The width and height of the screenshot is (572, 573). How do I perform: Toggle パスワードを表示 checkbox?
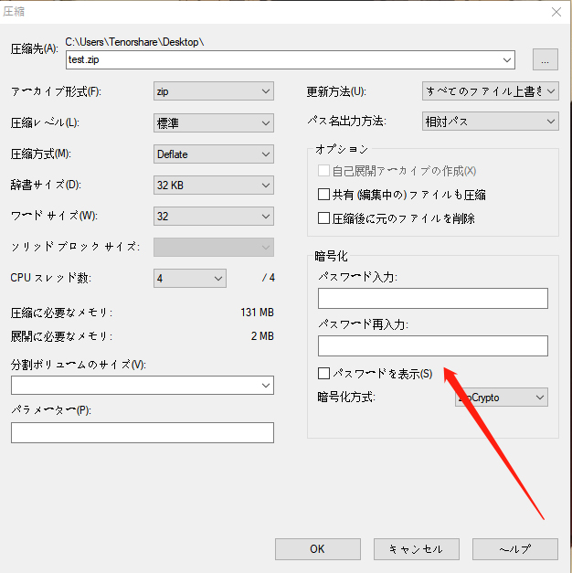tap(323, 374)
